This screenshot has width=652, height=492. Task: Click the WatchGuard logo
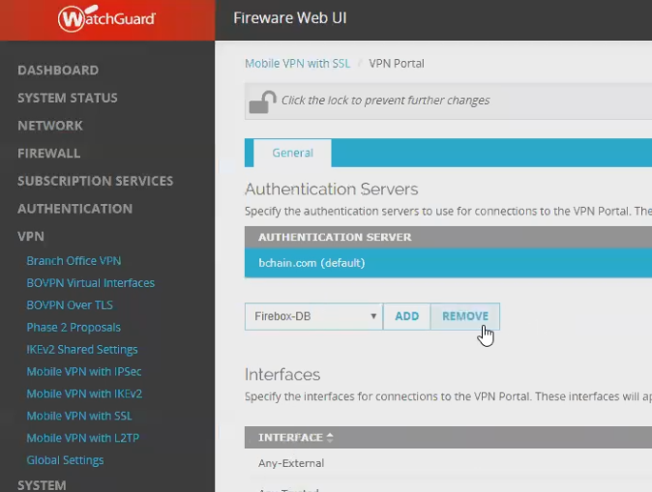click(106, 19)
